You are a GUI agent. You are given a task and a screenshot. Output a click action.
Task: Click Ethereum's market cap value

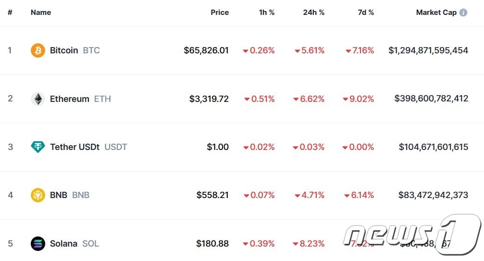(431, 99)
